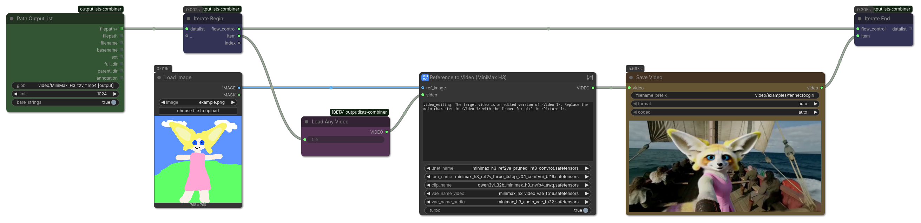Collapse the Path OutputList node via its dot
Image resolution: width=921 pixels, height=223 pixels.
tap(12, 19)
